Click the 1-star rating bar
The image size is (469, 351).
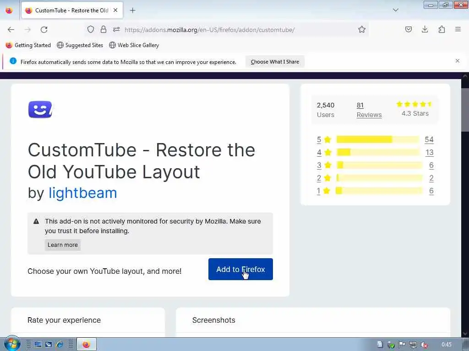(379, 191)
